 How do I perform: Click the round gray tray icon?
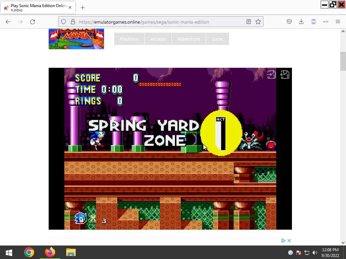[x=290, y=253]
